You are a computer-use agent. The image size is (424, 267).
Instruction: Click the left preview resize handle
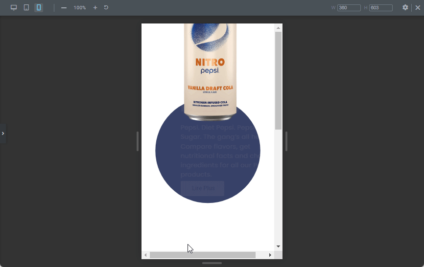[x=138, y=141]
